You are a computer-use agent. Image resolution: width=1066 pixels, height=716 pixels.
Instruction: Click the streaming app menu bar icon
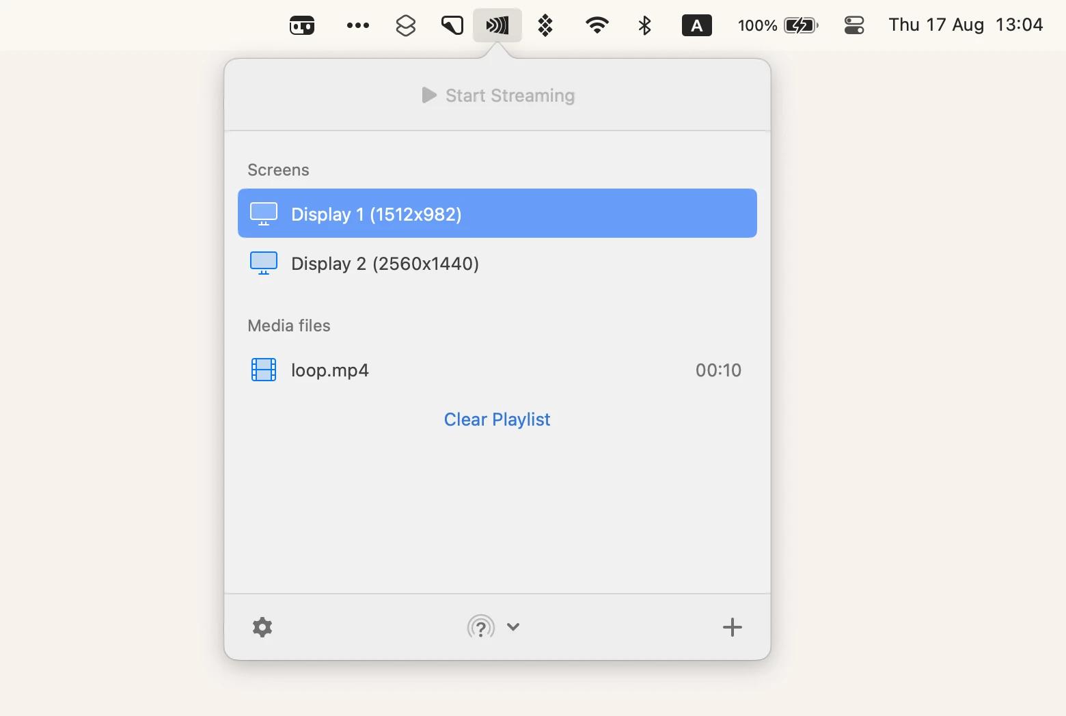pos(497,25)
